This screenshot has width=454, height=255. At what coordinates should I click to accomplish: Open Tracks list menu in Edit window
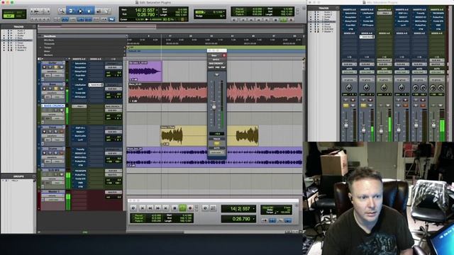coord(34,27)
